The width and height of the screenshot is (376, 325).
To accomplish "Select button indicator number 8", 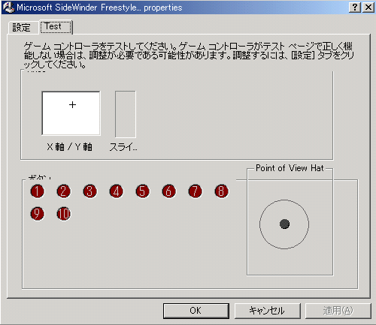I will tap(222, 191).
